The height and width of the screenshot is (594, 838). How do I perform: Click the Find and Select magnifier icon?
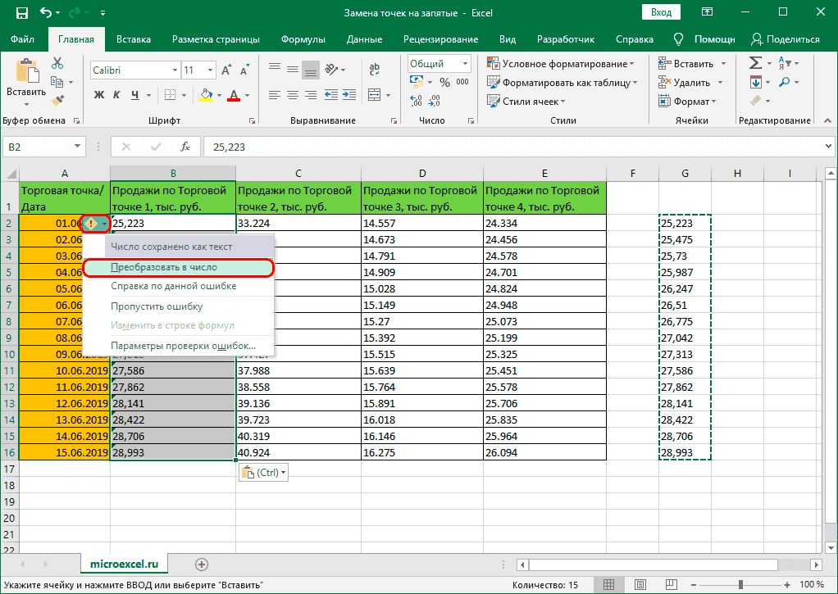(x=785, y=82)
